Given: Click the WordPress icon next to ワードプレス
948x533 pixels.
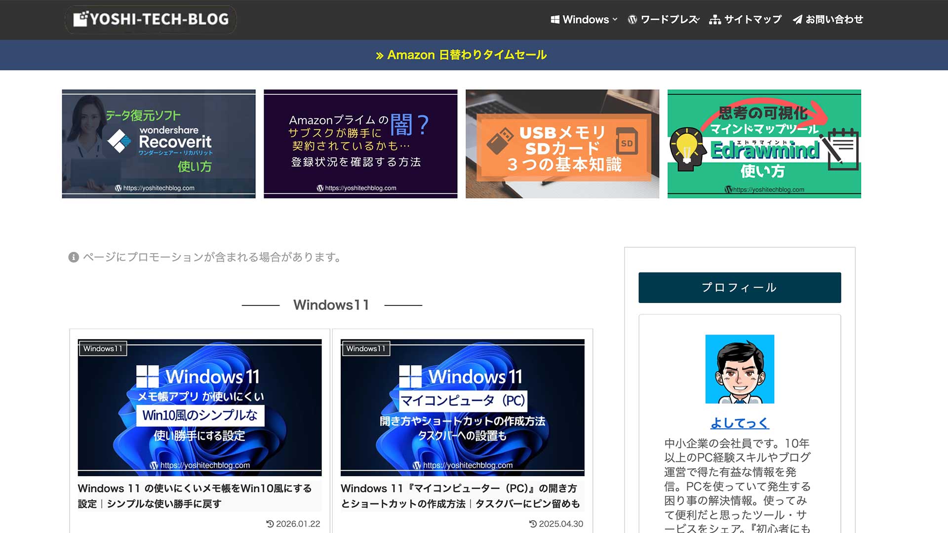Looking at the screenshot, I should (632, 19).
